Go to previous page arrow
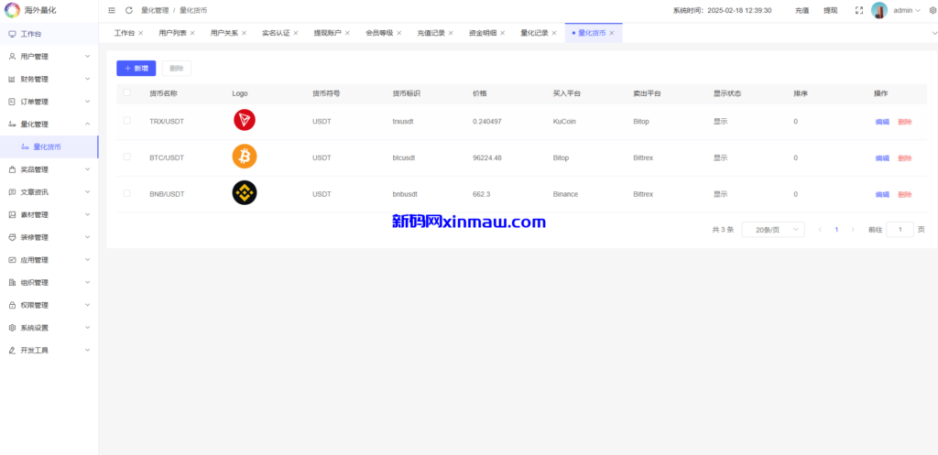Image resolution: width=938 pixels, height=455 pixels. (820, 230)
